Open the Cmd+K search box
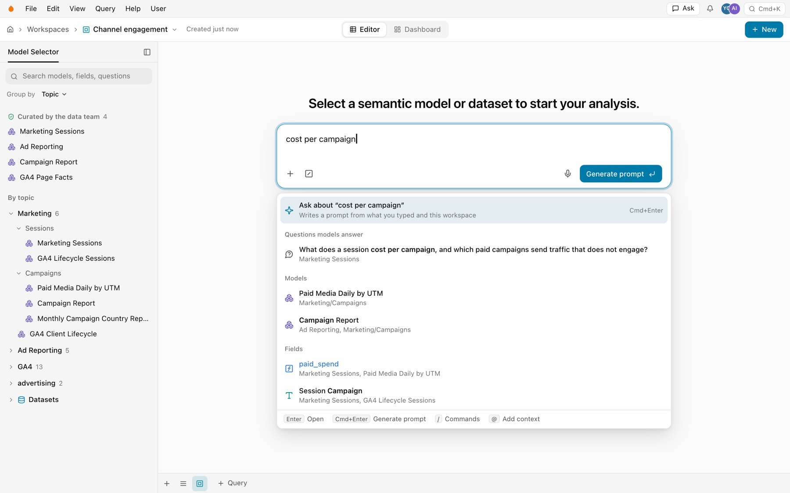The width and height of the screenshot is (790, 493). click(x=765, y=9)
